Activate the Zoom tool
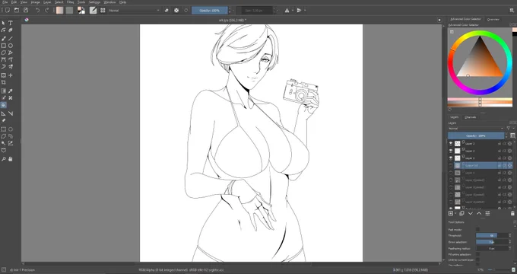The image size is (517, 274). point(4,159)
